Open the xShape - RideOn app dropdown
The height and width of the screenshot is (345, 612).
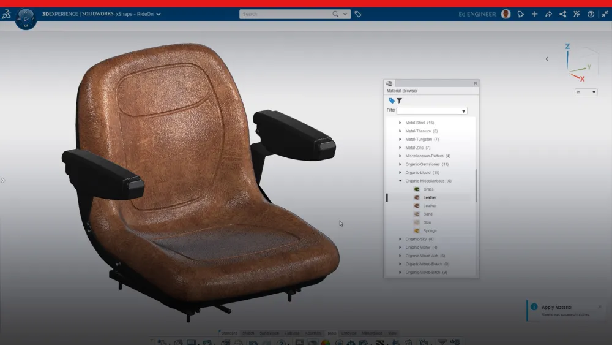159,14
